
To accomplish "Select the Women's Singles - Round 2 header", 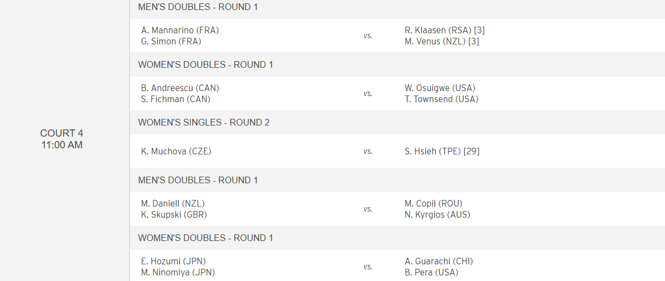I will point(204,122).
